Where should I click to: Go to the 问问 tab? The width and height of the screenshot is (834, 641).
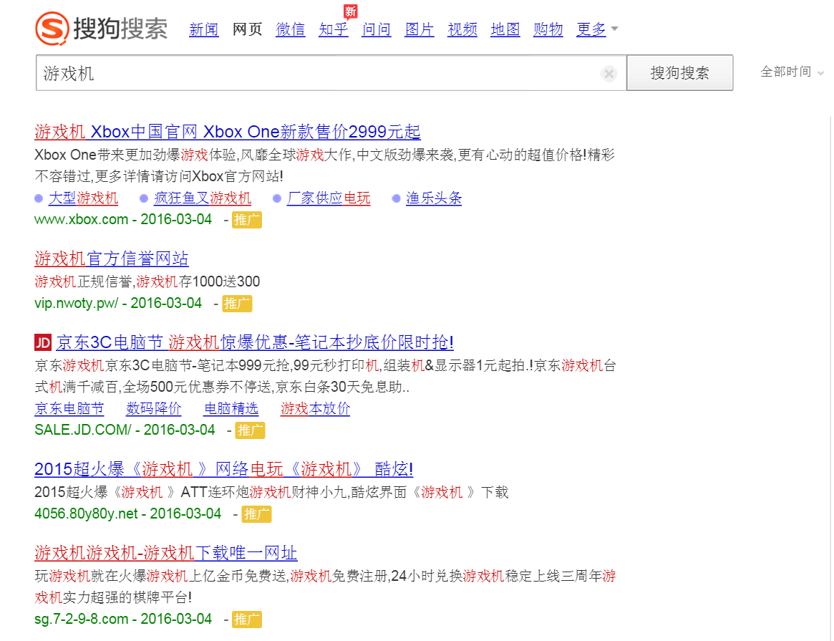coord(377,29)
